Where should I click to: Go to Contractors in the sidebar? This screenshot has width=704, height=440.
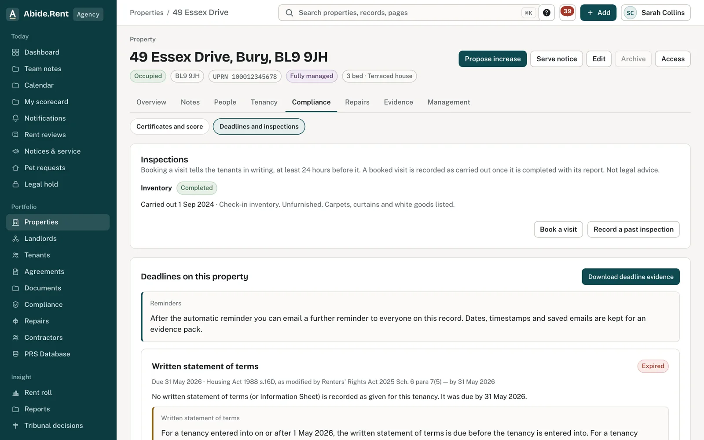click(x=58, y=337)
